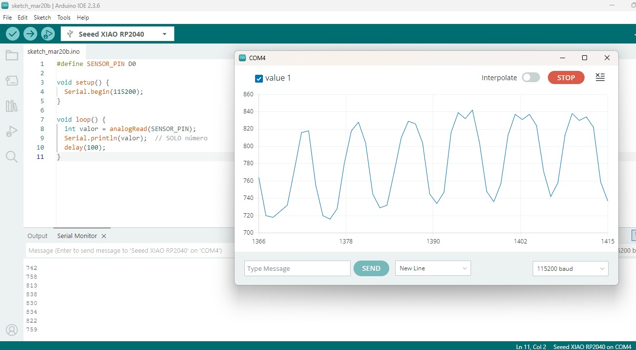
Task: Click the Serial.begin(115200) code line
Action: pos(104,92)
